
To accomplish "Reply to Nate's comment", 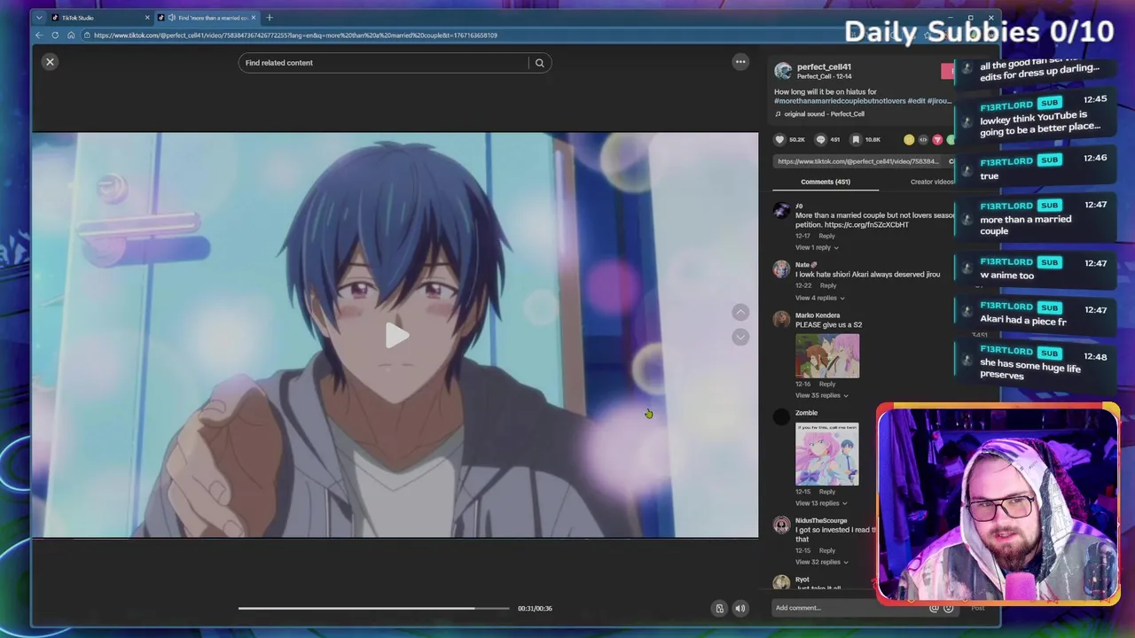I will click(x=828, y=285).
